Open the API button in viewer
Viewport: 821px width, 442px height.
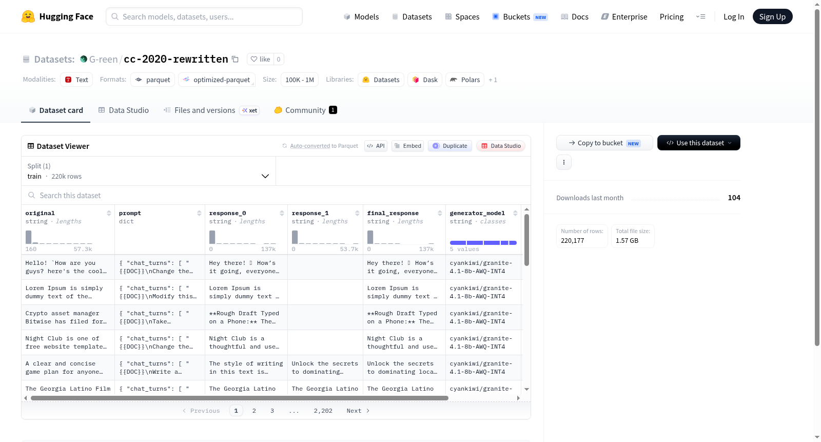376,146
